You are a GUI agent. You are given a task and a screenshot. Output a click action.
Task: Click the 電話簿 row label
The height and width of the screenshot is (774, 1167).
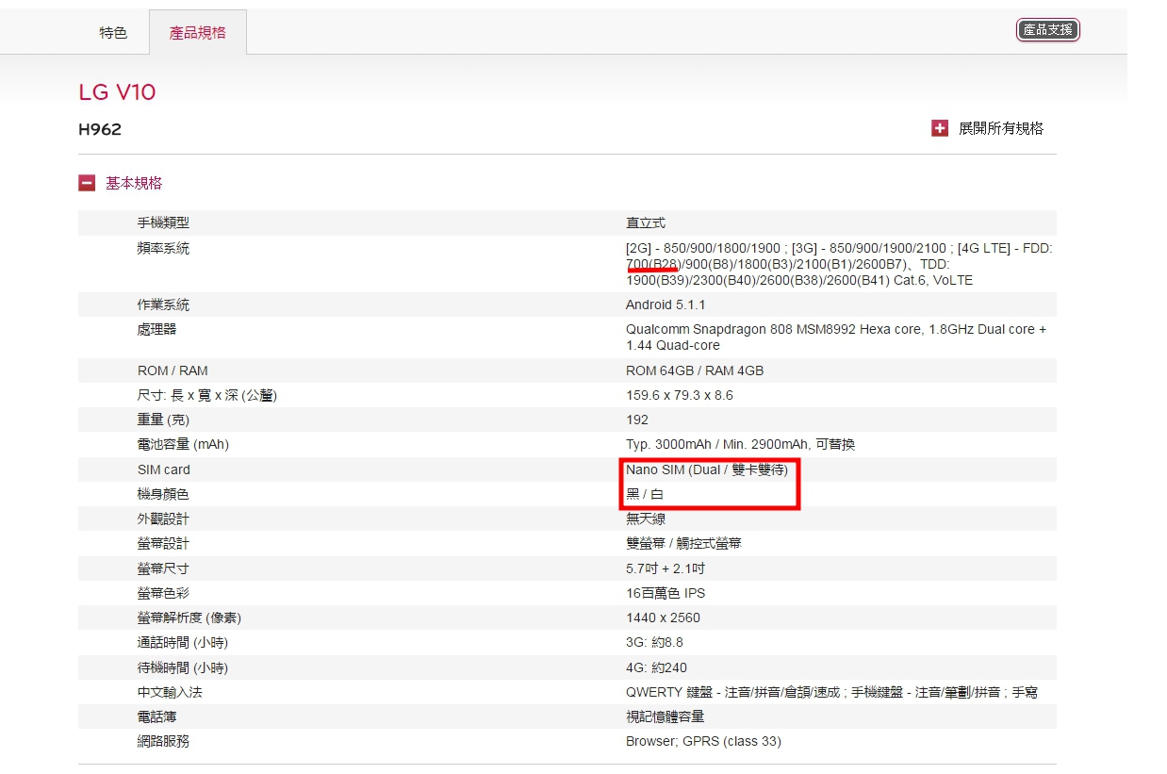pyautogui.click(x=156, y=716)
